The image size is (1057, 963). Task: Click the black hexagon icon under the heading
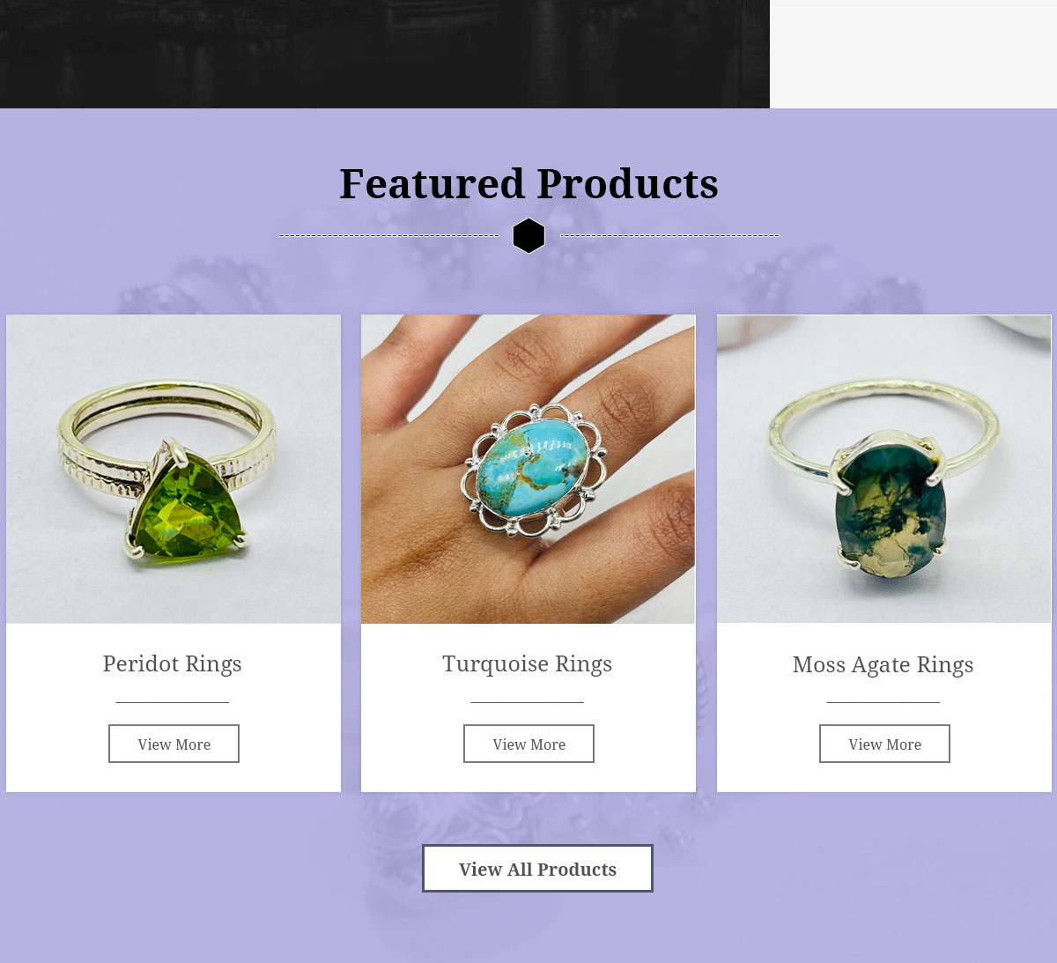pos(528,235)
